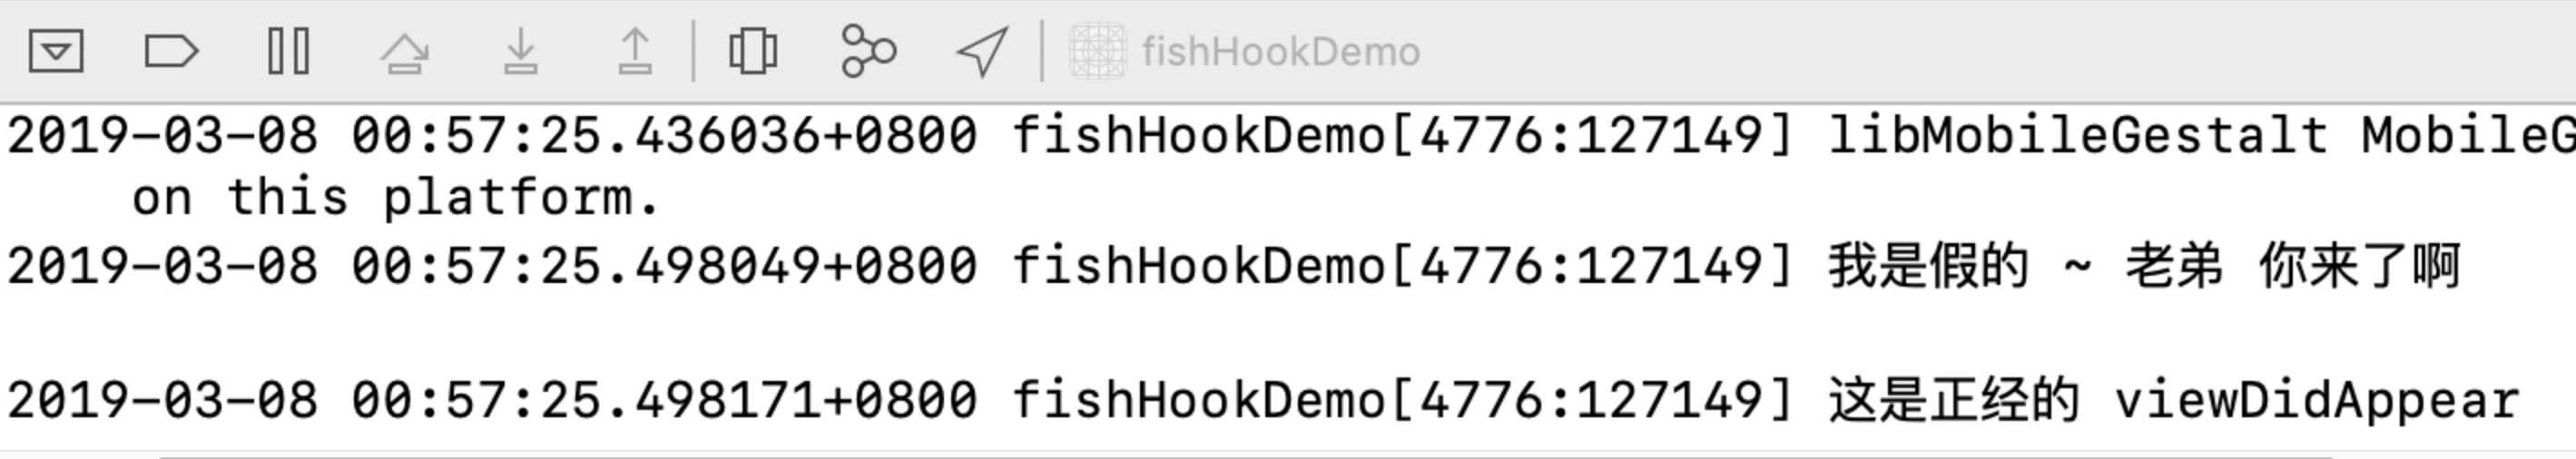Click the 老弟 你来了啊 console text
Viewport: 2576px width, 459px height.
point(2292,266)
